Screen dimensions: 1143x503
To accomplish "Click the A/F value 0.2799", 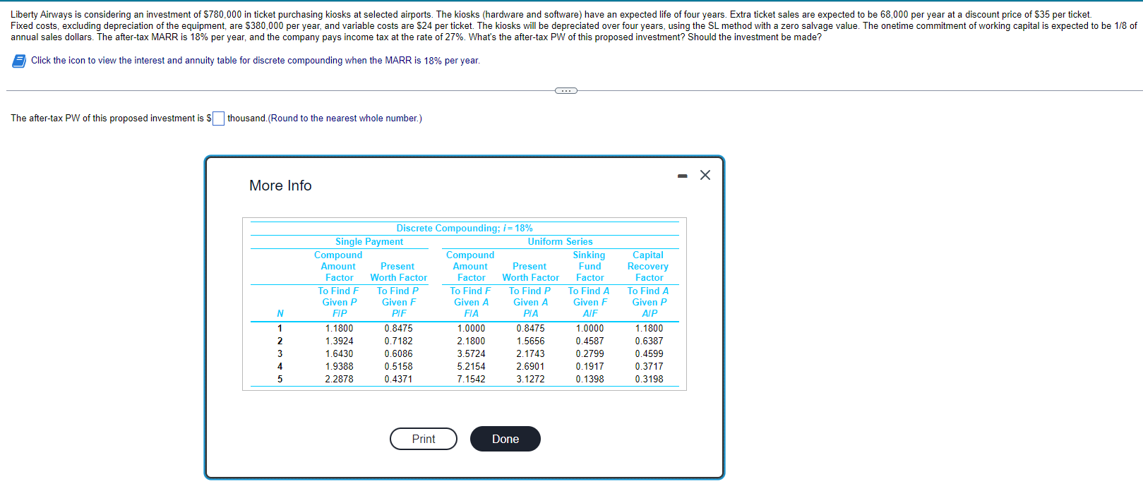I will [590, 353].
